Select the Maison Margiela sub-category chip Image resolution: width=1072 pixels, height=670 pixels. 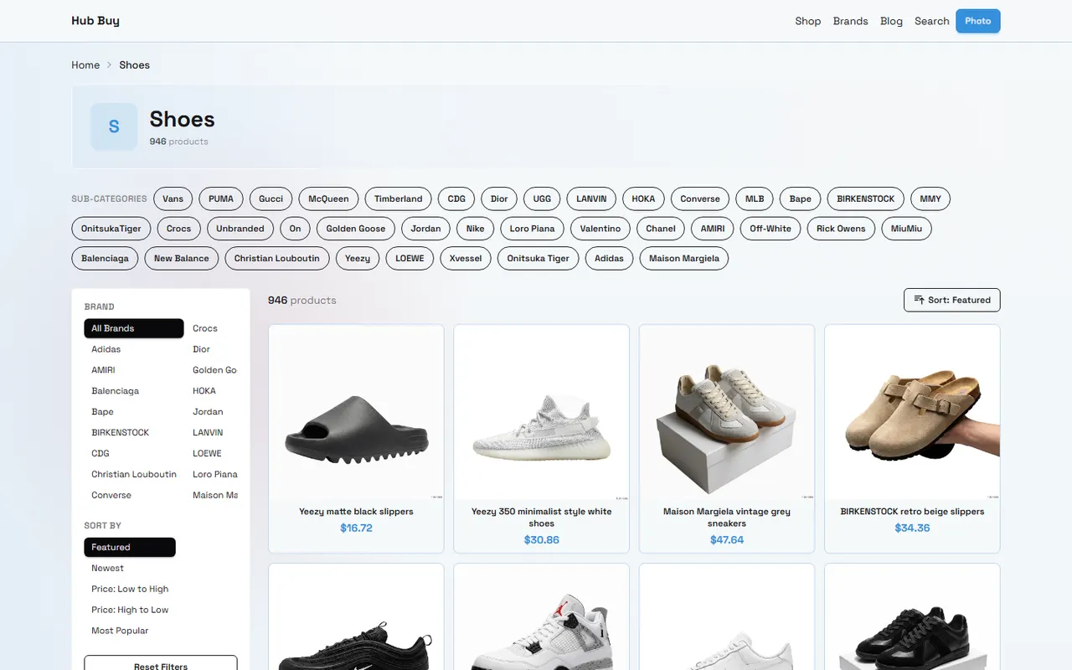point(684,258)
